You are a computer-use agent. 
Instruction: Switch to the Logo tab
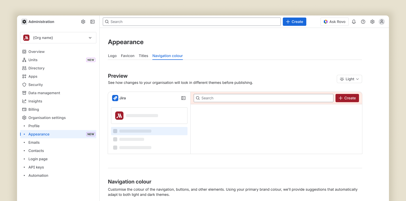(x=112, y=56)
